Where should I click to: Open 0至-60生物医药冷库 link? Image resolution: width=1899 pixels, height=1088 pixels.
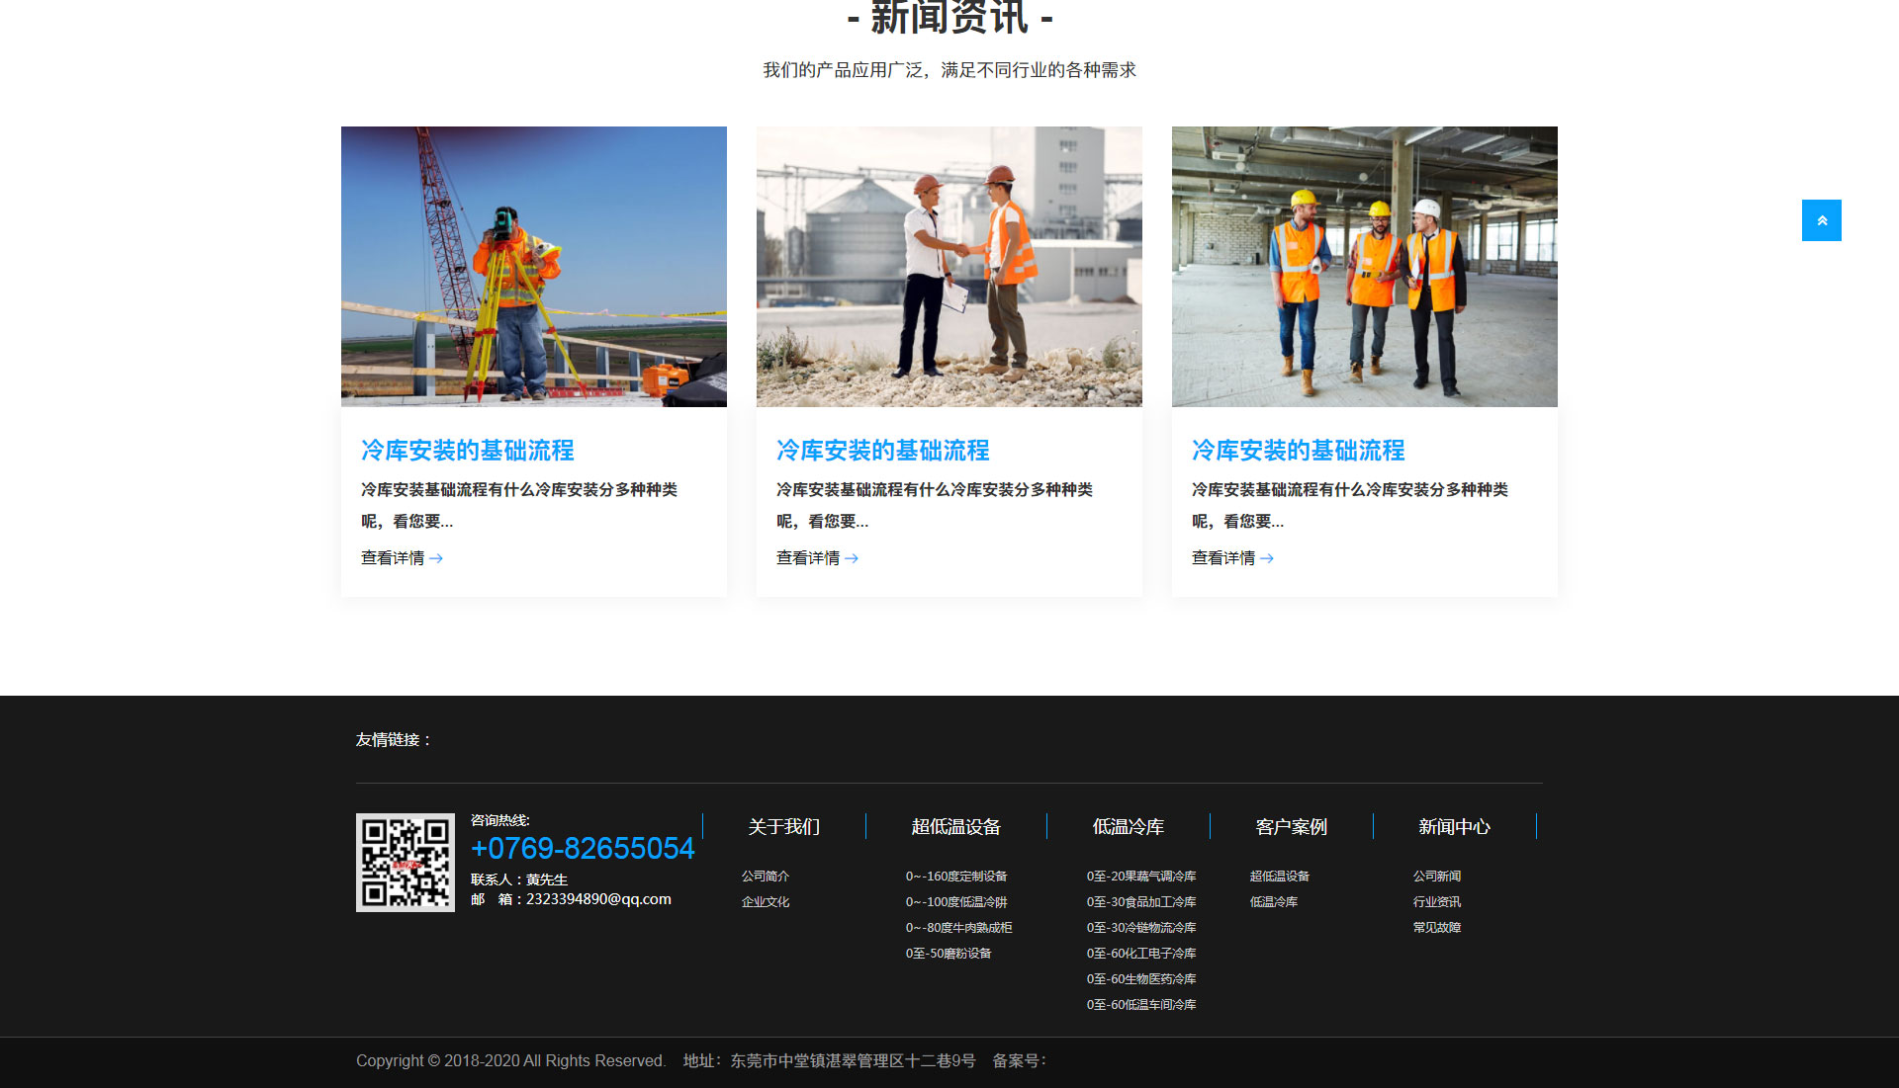click(1140, 979)
